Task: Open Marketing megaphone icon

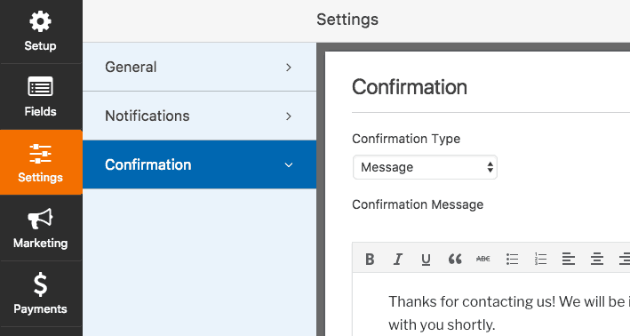Action: tap(40, 219)
